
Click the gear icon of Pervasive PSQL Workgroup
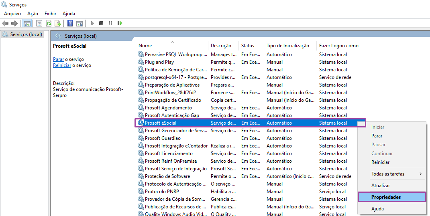(x=141, y=54)
